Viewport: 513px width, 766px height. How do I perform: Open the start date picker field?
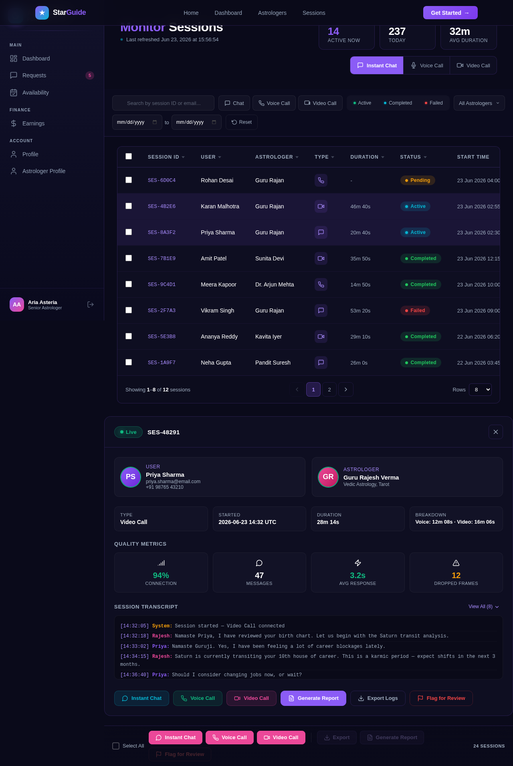pos(137,122)
